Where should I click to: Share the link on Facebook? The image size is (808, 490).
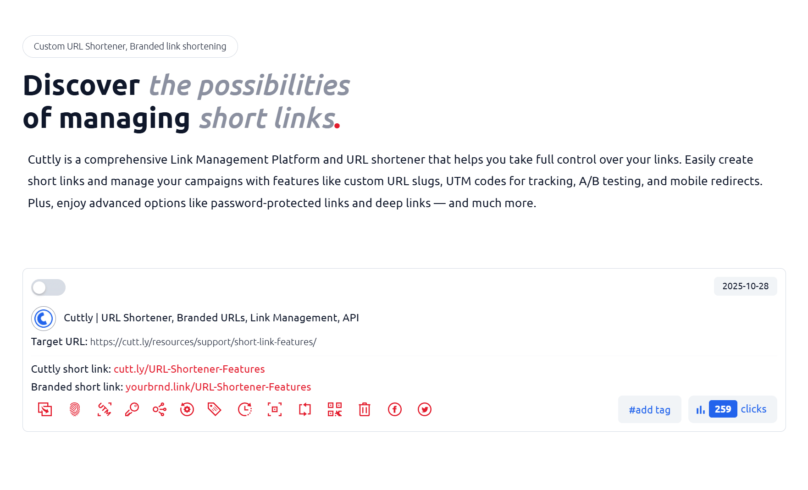coord(395,409)
